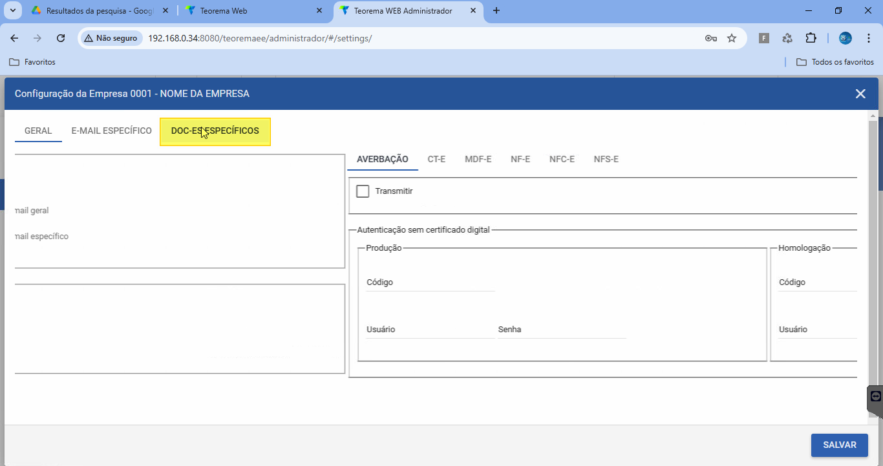Open the DOC-ES ESPECÍFICOS tab
883x466 pixels.
pos(215,131)
